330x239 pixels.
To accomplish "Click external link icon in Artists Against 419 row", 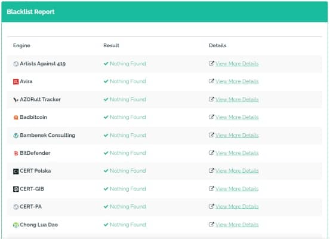I will click(211, 63).
